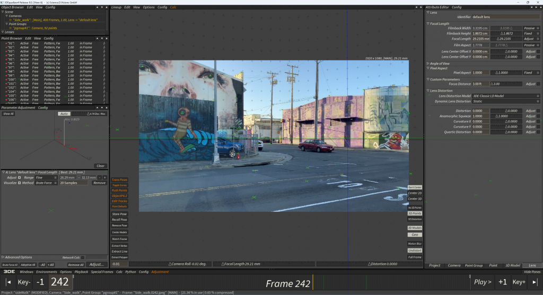Open the Special Frames menu
Image resolution: width=543 pixels, height=295 pixels.
[x=102, y=272]
